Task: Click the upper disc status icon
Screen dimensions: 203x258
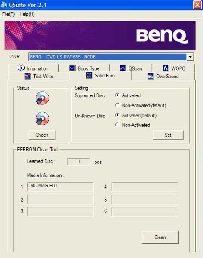Action: click(x=42, y=98)
